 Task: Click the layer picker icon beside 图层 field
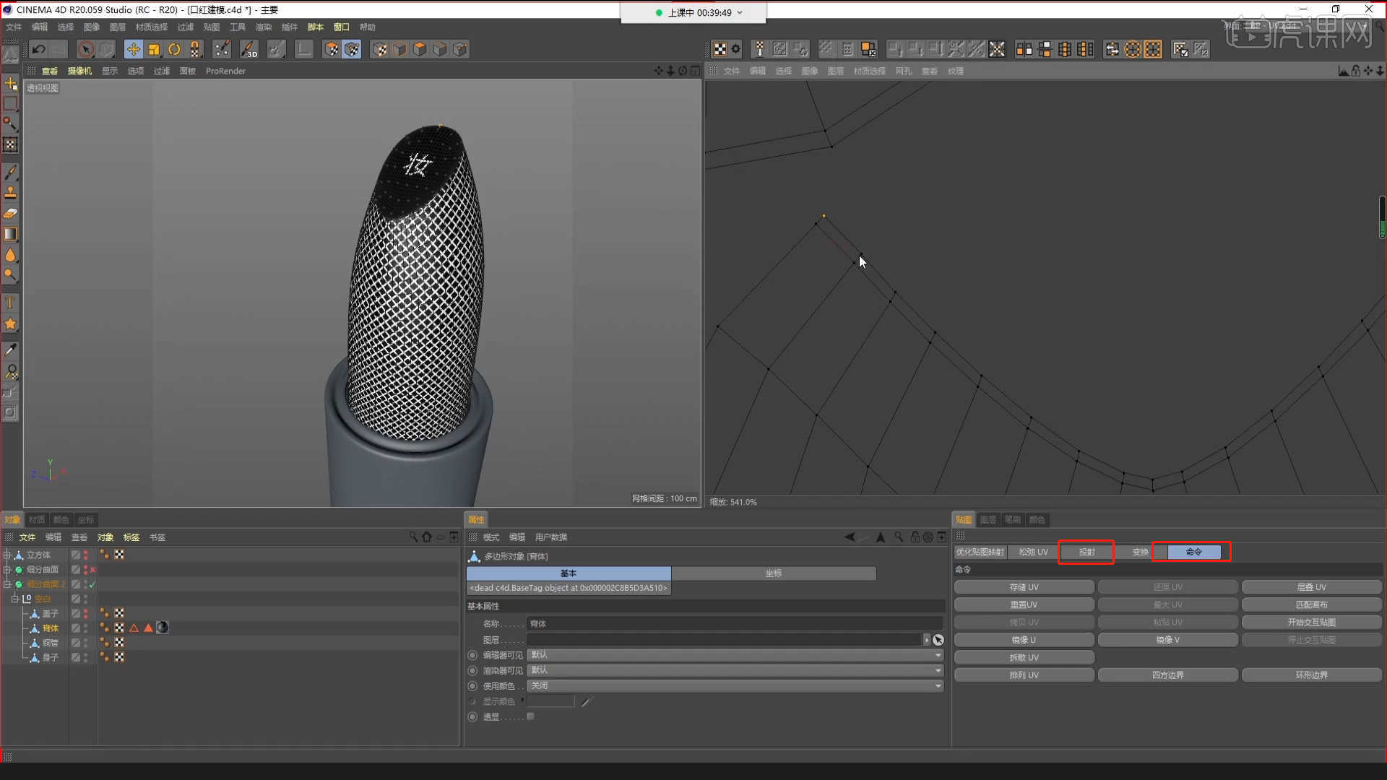click(x=938, y=640)
